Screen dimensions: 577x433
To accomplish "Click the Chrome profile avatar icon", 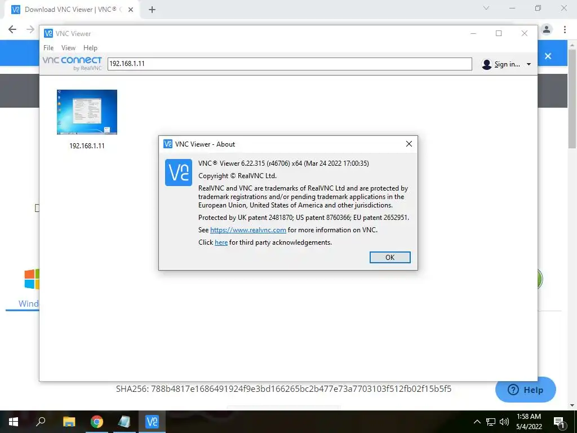I will point(547,29).
